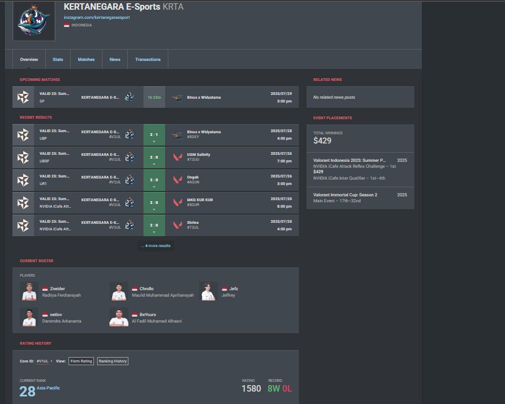Click the Total Winnings $429 value
Screen dimensions: 505x404
point(323,141)
